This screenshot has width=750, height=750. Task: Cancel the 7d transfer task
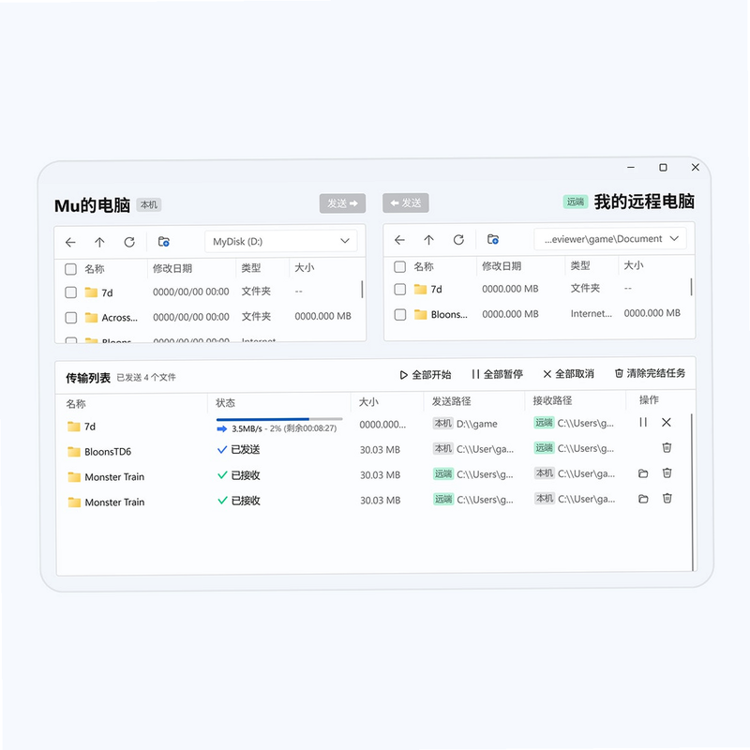(x=667, y=422)
